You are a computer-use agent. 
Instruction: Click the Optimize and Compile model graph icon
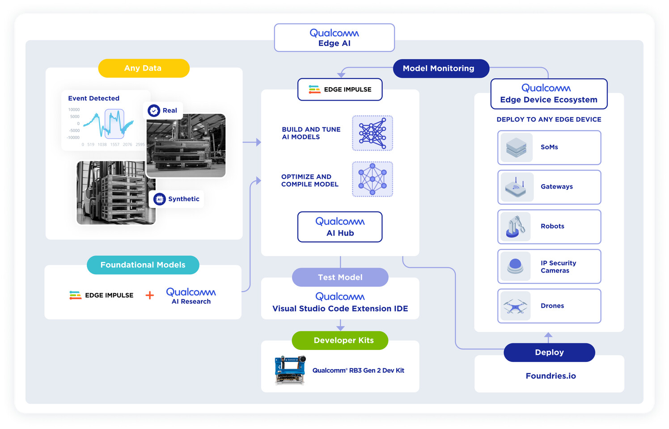pyautogui.click(x=373, y=179)
